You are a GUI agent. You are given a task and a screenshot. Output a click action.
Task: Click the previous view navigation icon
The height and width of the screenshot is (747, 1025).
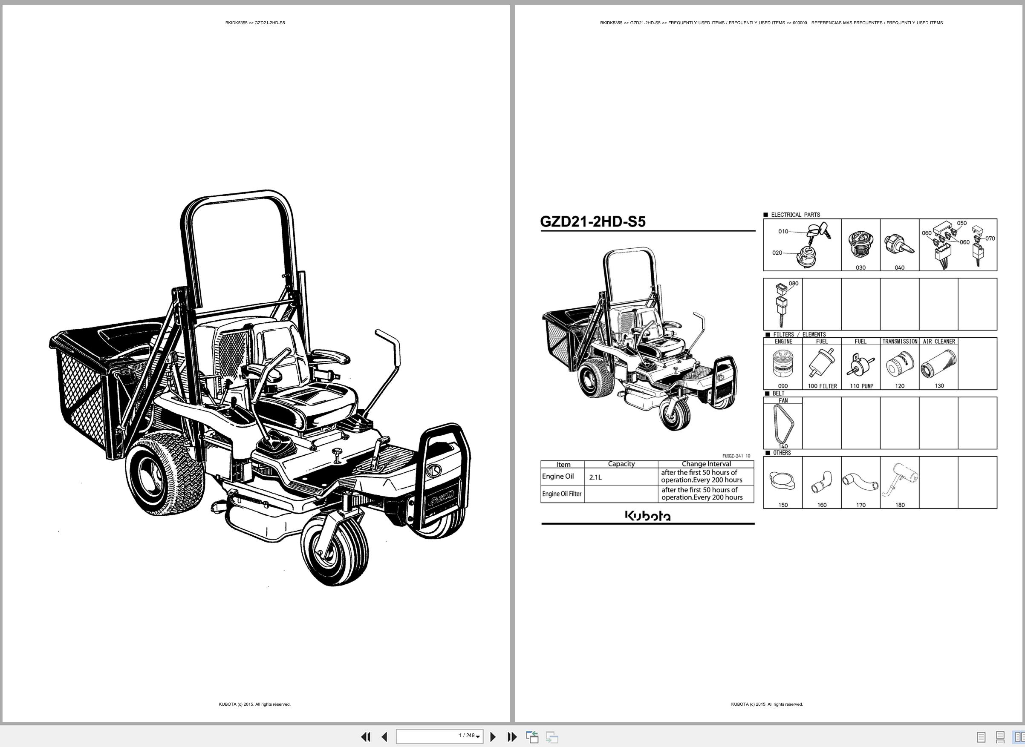coord(532,737)
